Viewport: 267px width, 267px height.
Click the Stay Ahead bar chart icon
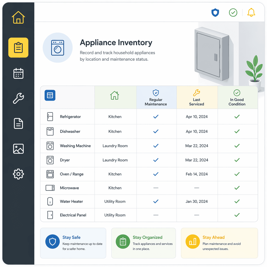tap(193, 242)
